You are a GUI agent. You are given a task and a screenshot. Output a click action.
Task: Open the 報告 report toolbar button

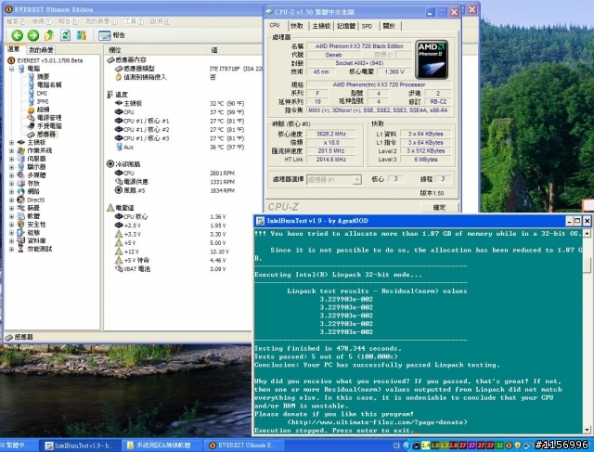[111, 35]
